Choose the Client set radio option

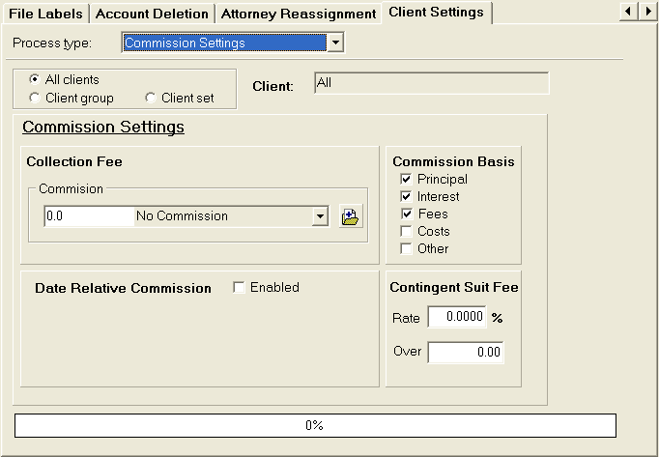pos(151,99)
